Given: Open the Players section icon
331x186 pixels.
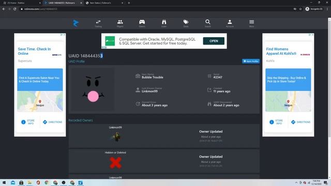Looking at the screenshot, I should [x=120, y=23].
